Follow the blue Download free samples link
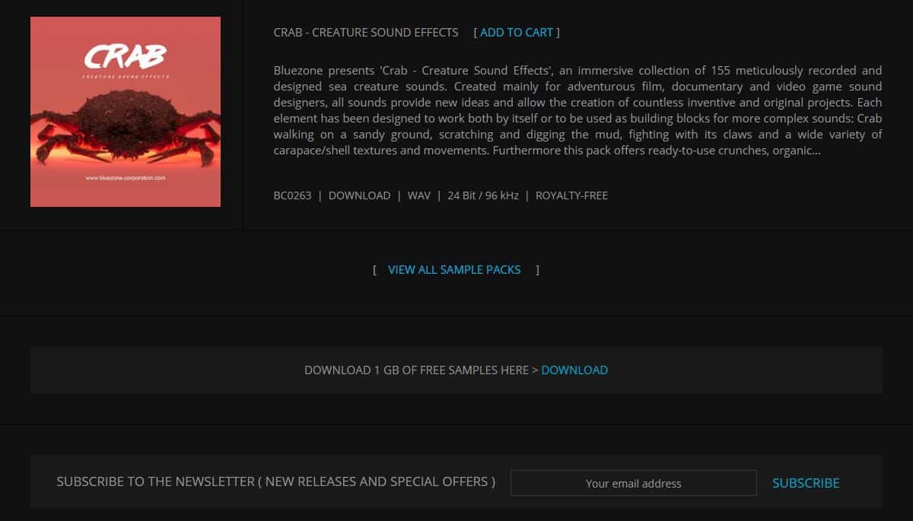The height and width of the screenshot is (521, 913). [x=574, y=370]
